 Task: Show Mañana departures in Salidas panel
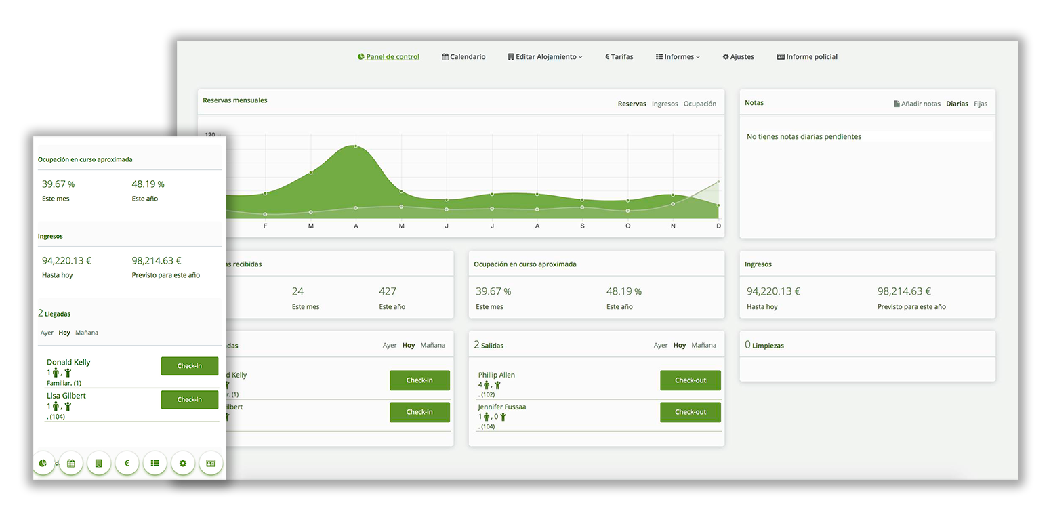point(703,346)
